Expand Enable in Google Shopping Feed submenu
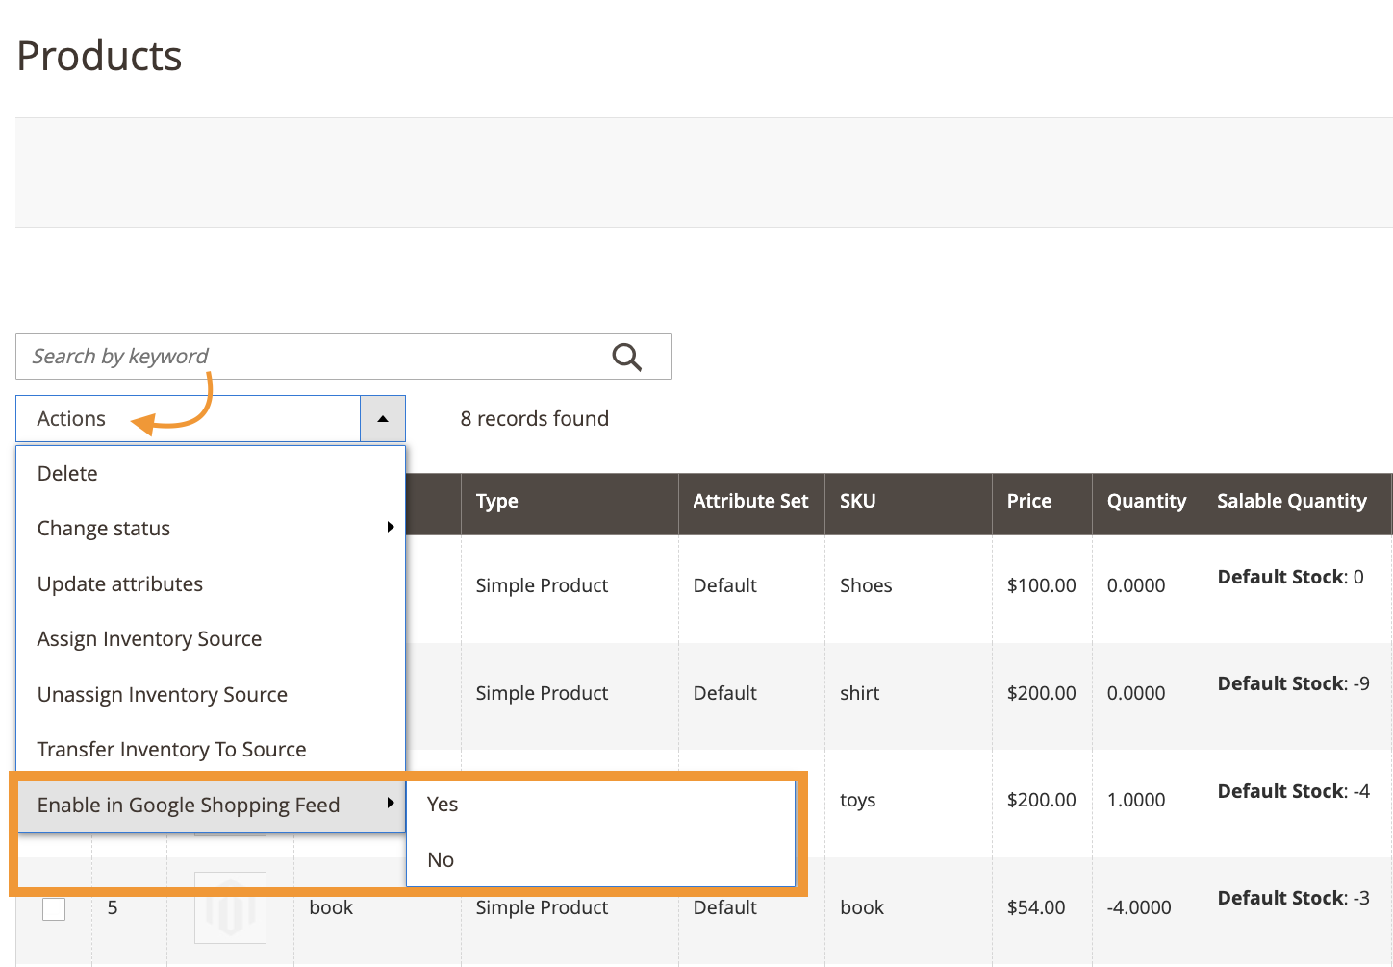This screenshot has width=1393, height=967. coord(211,806)
